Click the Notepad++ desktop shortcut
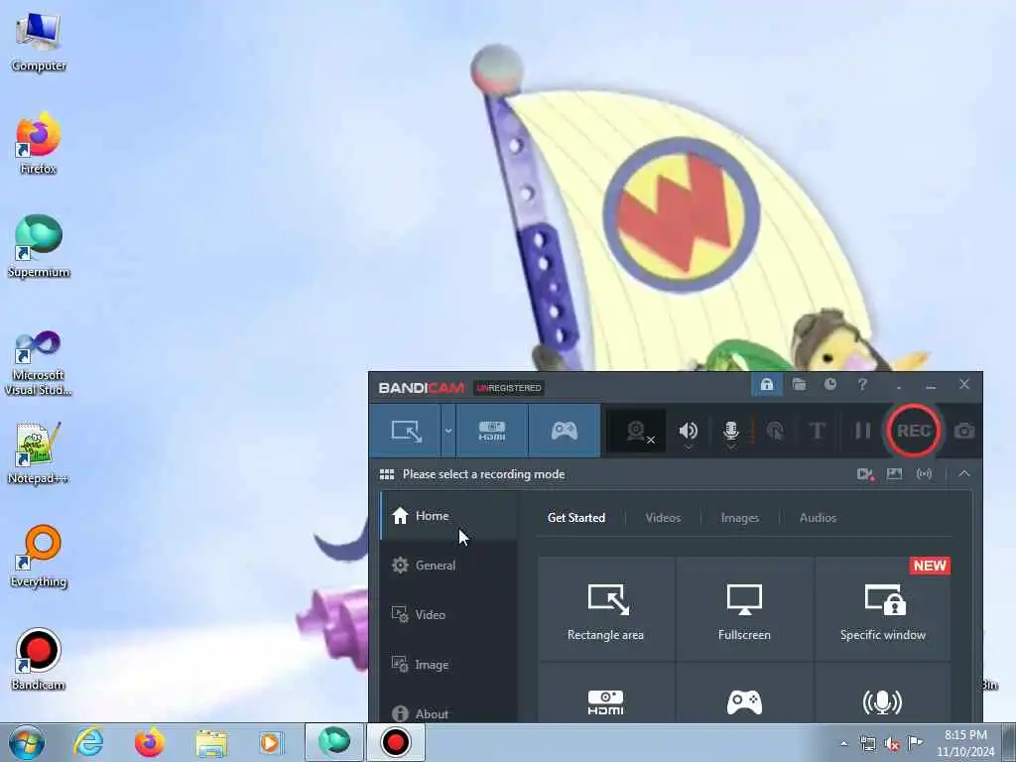Viewport: 1016px width, 762px height. click(39, 453)
